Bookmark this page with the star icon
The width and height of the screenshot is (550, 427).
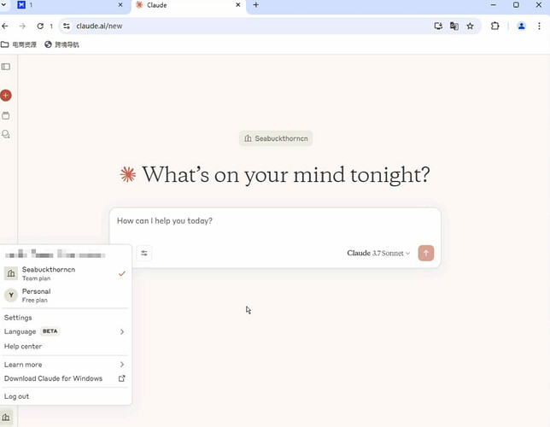click(x=470, y=26)
